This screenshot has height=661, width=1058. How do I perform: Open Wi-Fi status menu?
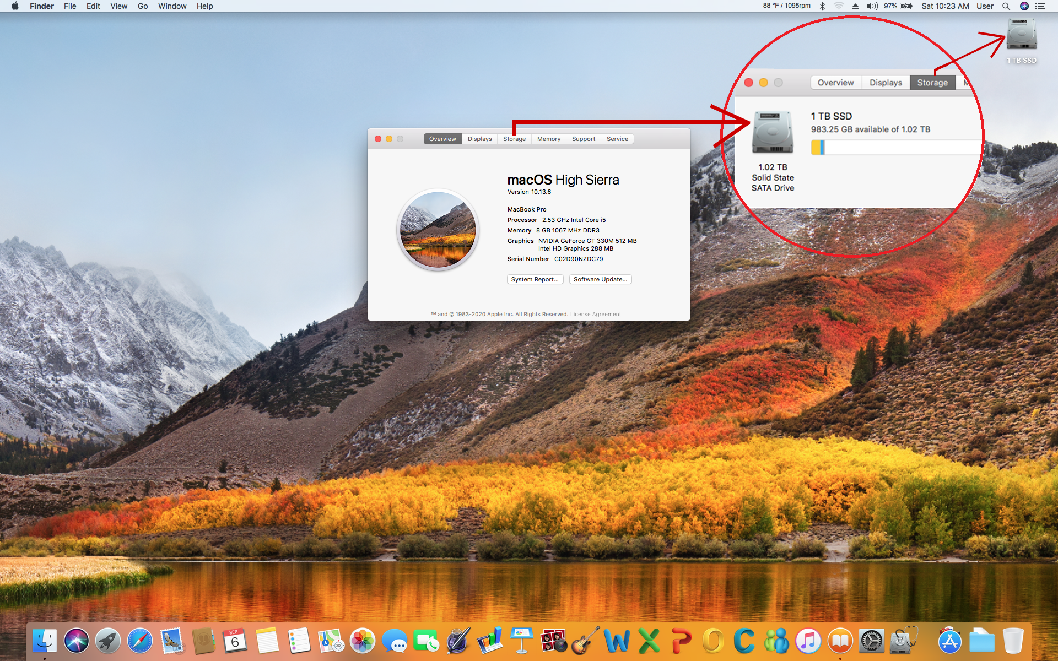[x=839, y=6]
